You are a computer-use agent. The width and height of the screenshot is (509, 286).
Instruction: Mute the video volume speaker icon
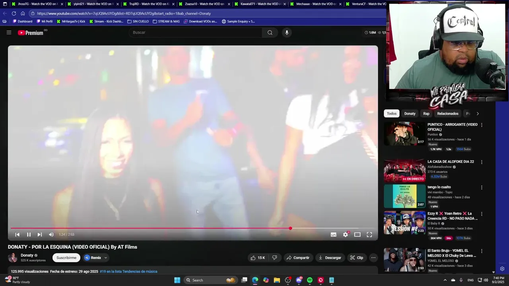click(51, 234)
